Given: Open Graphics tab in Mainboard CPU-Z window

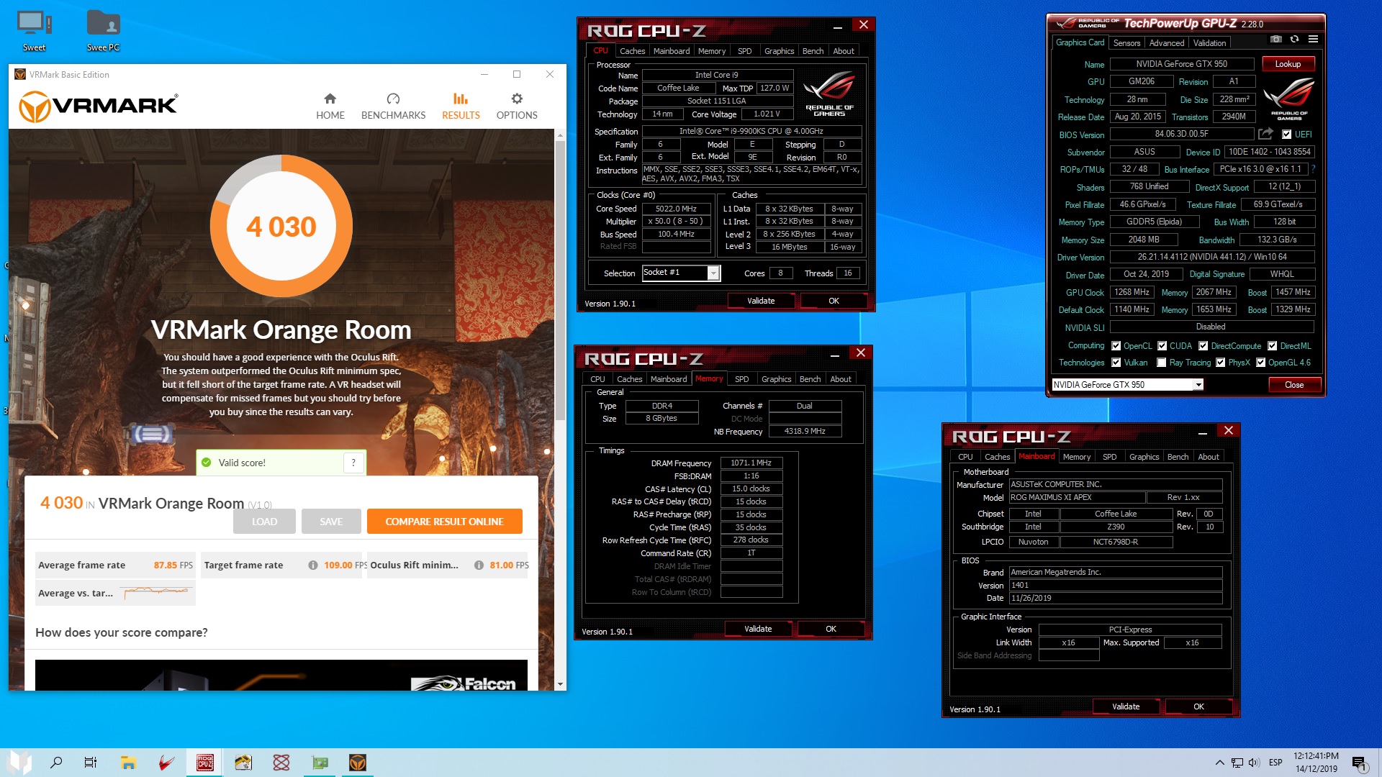Looking at the screenshot, I should click(x=1144, y=457).
